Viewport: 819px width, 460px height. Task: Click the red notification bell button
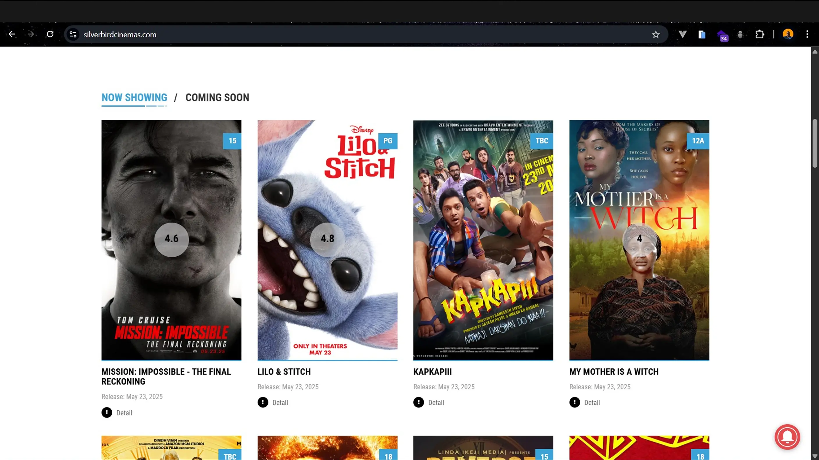point(787,437)
